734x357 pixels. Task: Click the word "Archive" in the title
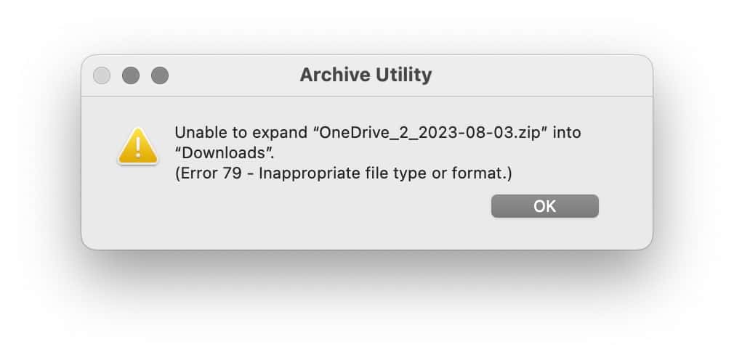pyautogui.click(x=331, y=75)
